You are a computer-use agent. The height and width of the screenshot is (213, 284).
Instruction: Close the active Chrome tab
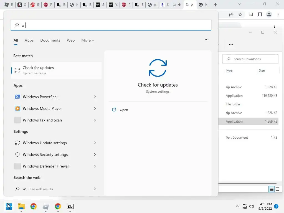tap(192, 5)
